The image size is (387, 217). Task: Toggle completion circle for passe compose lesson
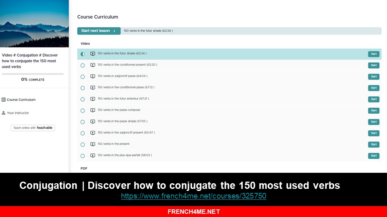coord(83,111)
